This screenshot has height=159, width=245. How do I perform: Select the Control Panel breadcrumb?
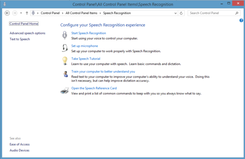coord(50,13)
